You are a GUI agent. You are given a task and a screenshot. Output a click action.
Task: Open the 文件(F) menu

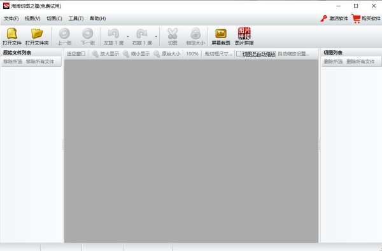tap(11, 18)
